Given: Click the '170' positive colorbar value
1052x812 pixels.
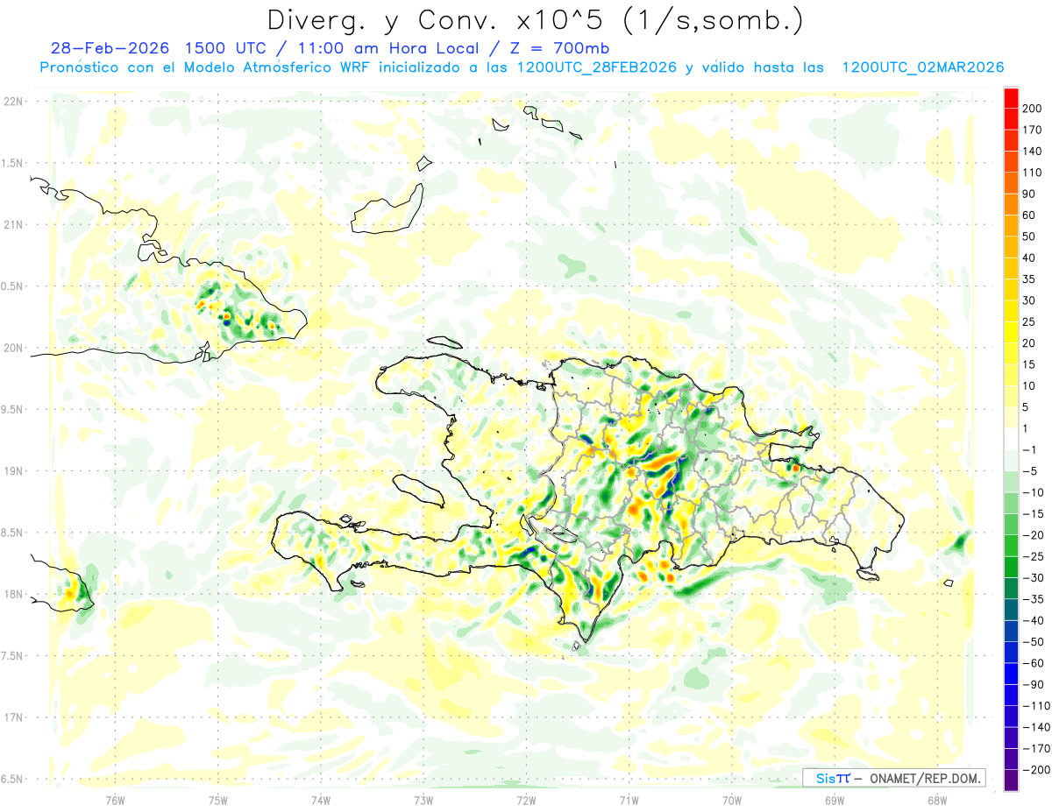Looking at the screenshot, I should click(1032, 130).
